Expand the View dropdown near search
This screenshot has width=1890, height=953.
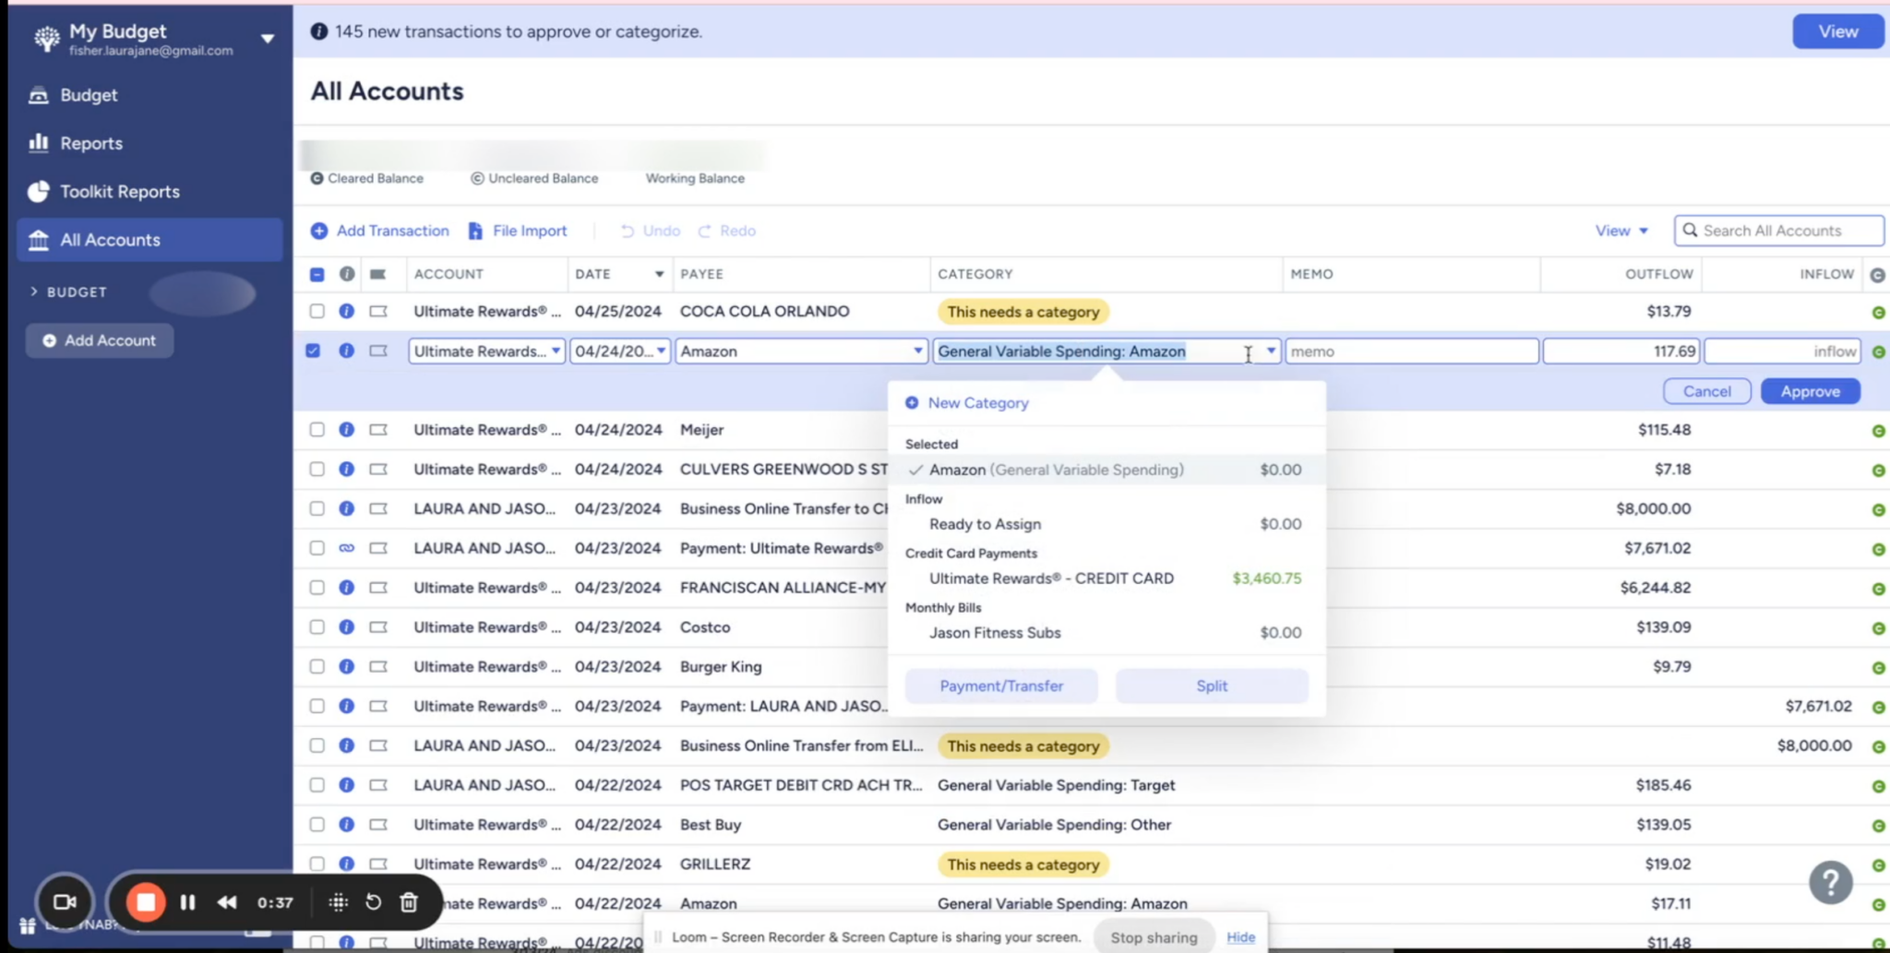pyautogui.click(x=1621, y=231)
